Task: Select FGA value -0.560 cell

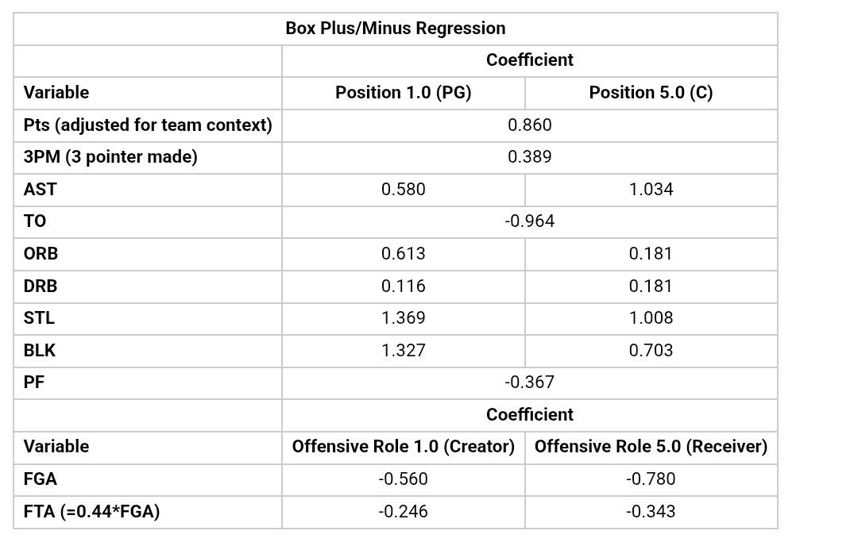Action: tap(404, 479)
